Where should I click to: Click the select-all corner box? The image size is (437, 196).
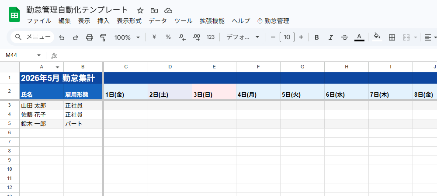10,67
